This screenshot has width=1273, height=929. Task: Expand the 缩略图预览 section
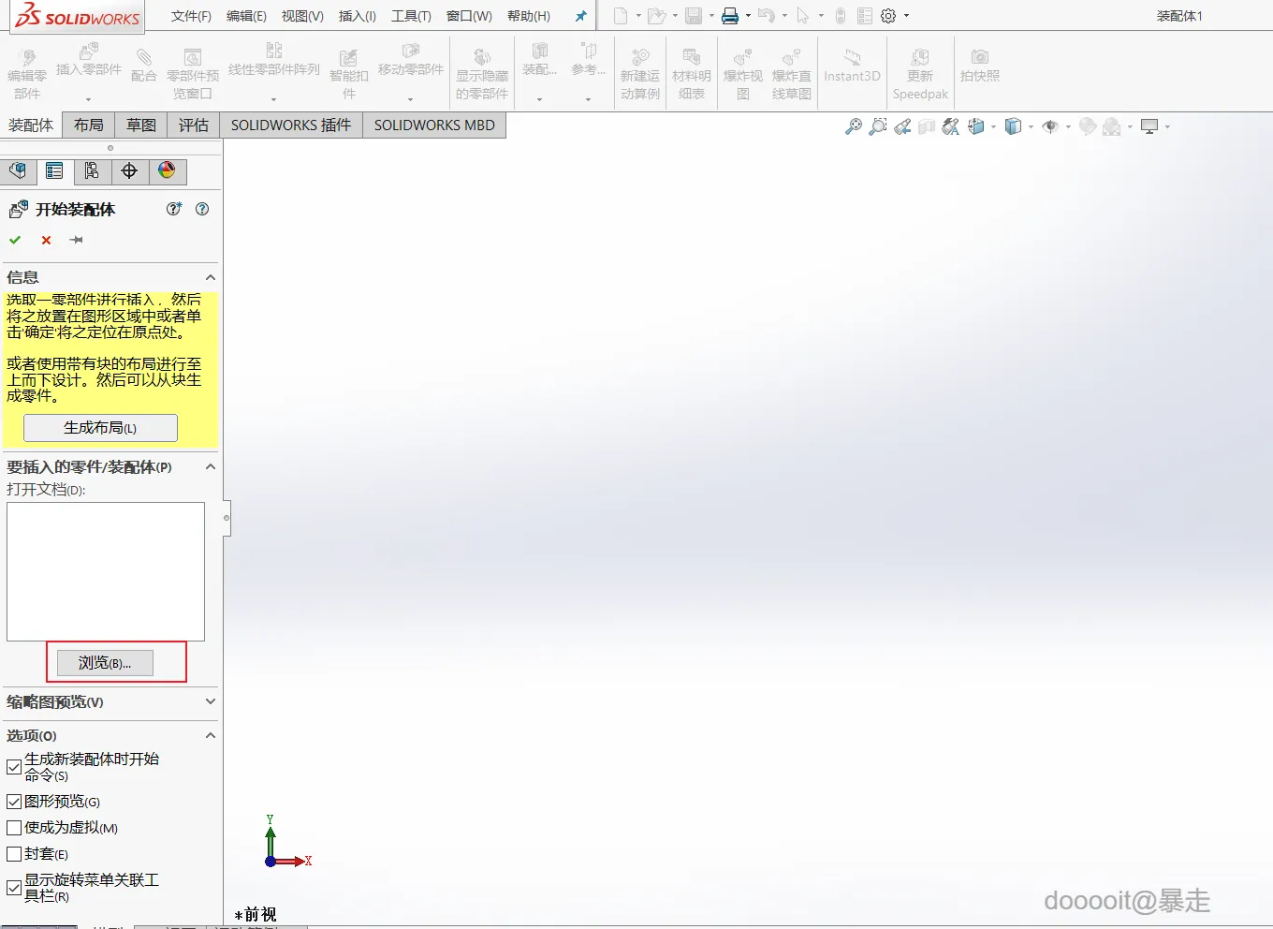point(211,701)
